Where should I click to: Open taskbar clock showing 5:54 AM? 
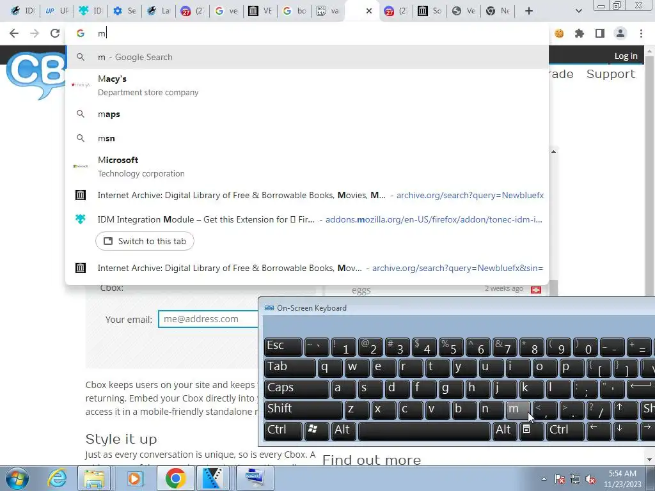(622, 479)
